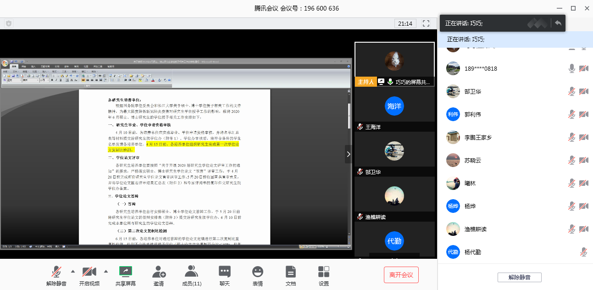Toggle microphone for 189****0818 participant

571,68
